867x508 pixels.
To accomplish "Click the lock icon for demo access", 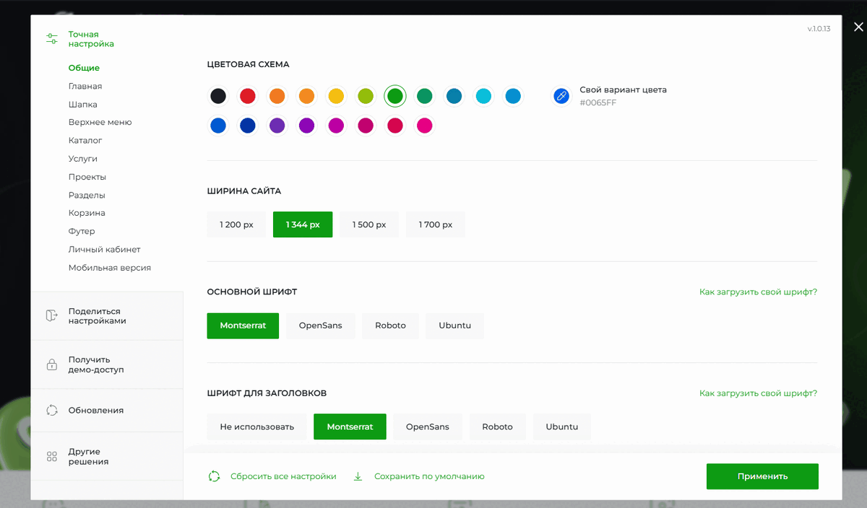I will coord(51,364).
